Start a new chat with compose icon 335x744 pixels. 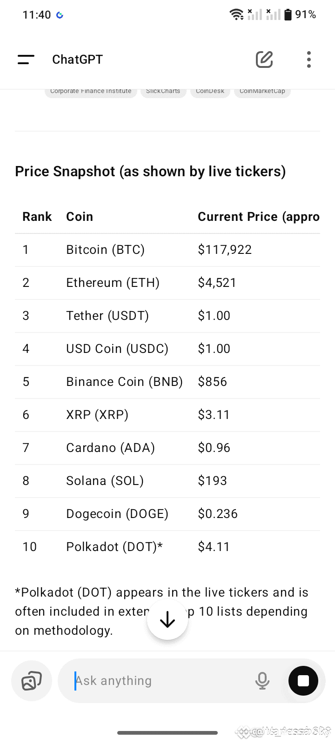(264, 60)
